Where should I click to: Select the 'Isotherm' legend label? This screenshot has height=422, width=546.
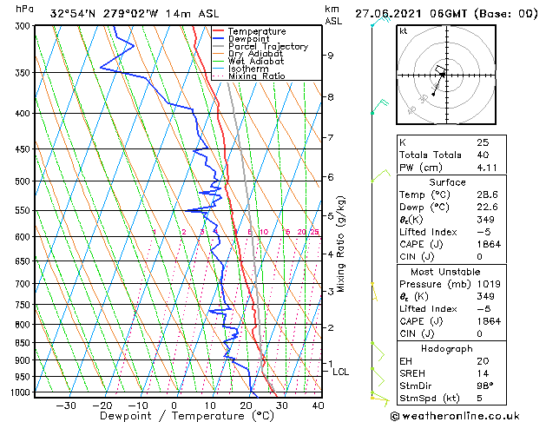click(248, 69)
